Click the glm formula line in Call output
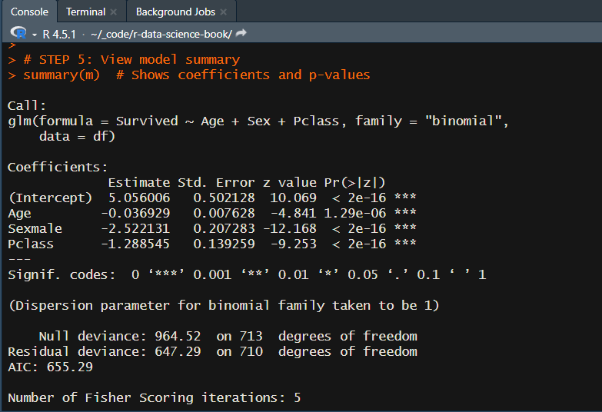602x412 pixels. click(258, 121)
